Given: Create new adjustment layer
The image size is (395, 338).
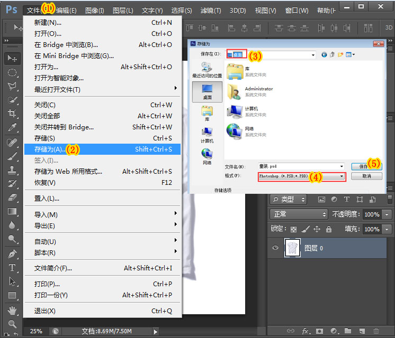Looking at the screenshot, I should click(334, 331).
